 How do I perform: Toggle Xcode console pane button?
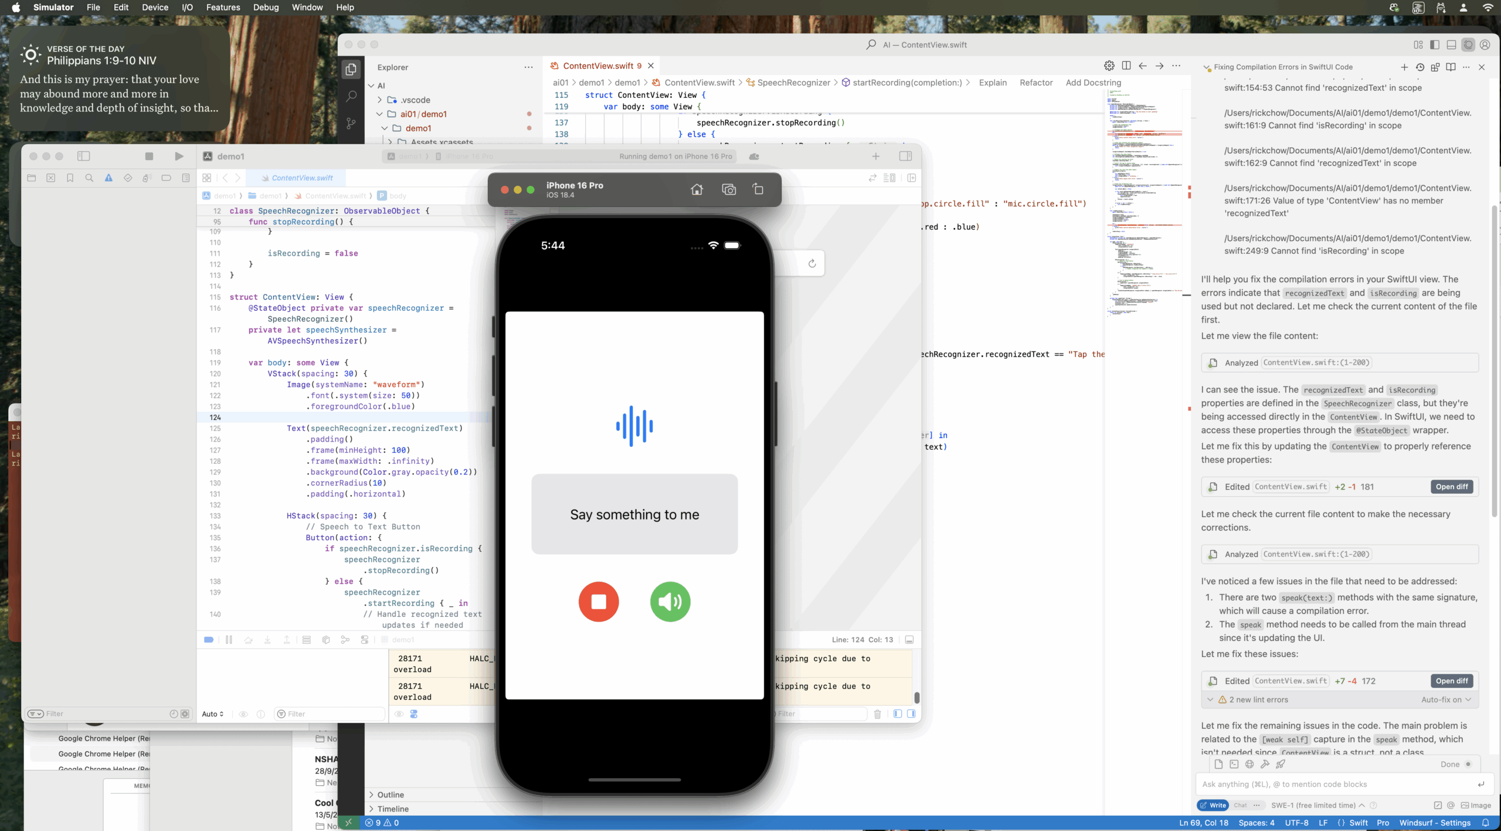click(x=911, y=714)
